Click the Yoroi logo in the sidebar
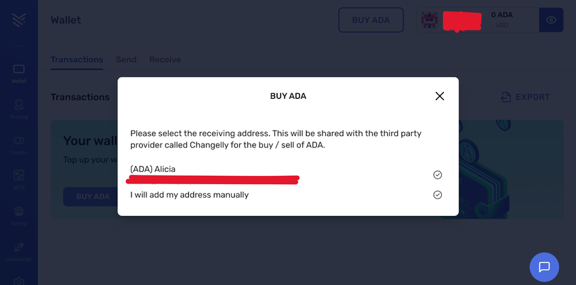 tap(19, 20)
